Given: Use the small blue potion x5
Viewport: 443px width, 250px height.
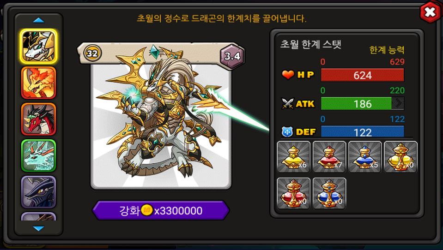Looking at the screenshot, I should tap(365, 157).
